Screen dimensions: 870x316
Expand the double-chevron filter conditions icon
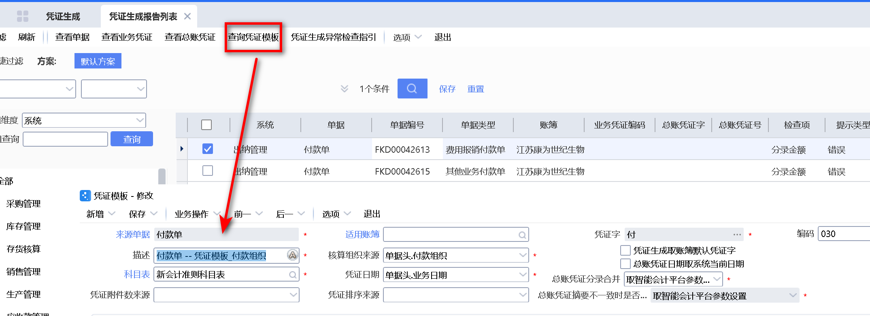coord(345,89)
